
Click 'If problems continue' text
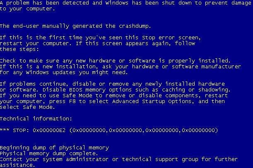click(34, 84)
